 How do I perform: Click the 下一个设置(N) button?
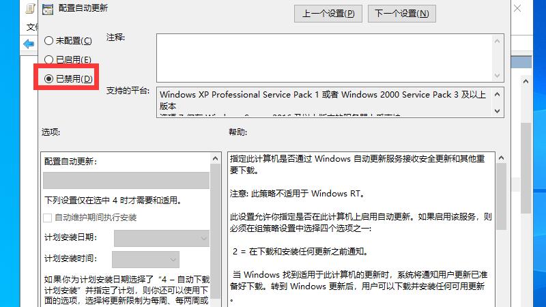(401, 13)
